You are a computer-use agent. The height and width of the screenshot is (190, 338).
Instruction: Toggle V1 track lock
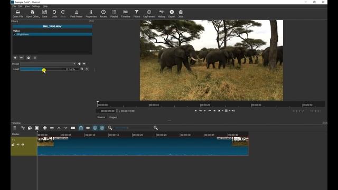click(13, 145)
